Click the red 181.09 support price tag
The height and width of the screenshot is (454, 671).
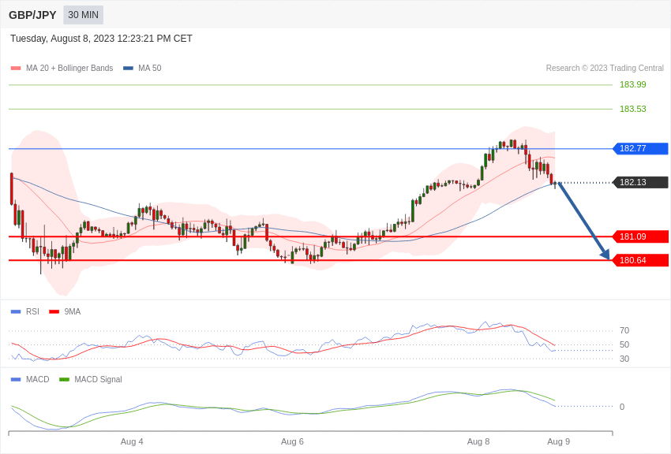(x=641, y=236)
